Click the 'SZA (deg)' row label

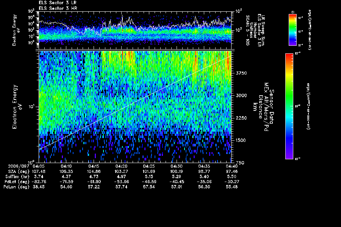tap(18, 171)
